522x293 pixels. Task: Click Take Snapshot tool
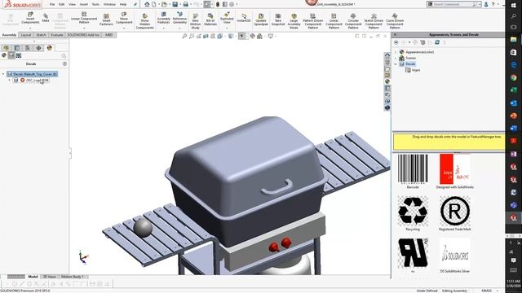tap(278, 20)
